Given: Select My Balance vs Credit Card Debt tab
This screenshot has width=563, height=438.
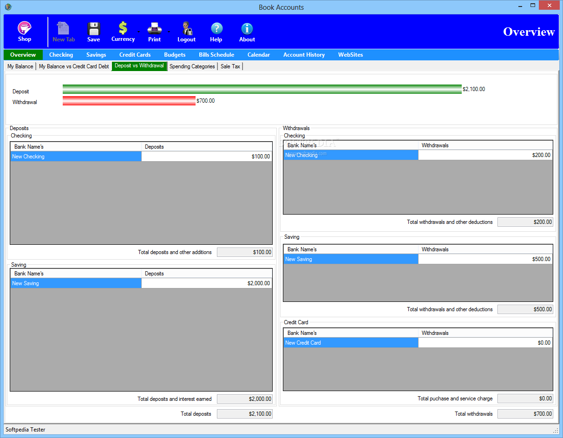Looking at the screenshot, I should [74, 66].
